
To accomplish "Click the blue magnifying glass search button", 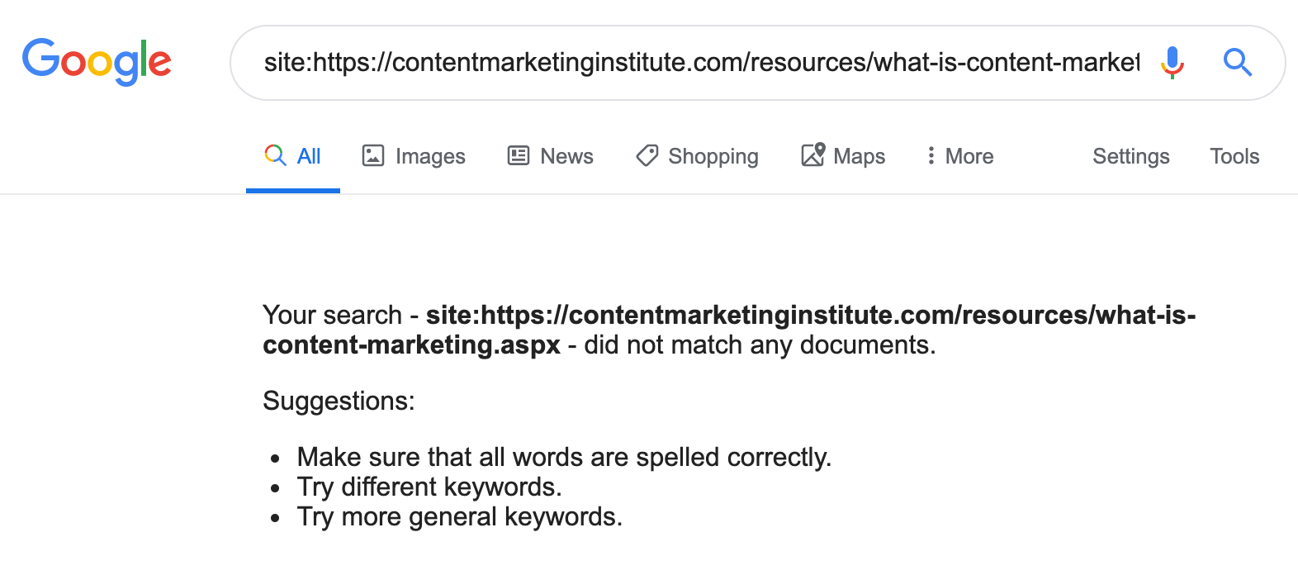I will (1237, 62).
